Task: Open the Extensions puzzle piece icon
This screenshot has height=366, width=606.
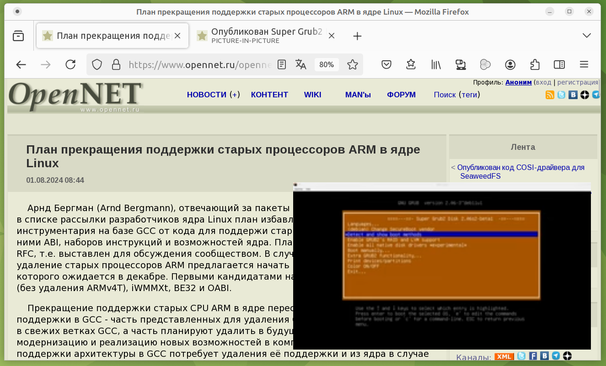Action: (x=535, y=64)
